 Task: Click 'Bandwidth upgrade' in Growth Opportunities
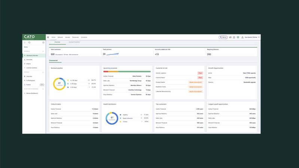tap(250, 82)
